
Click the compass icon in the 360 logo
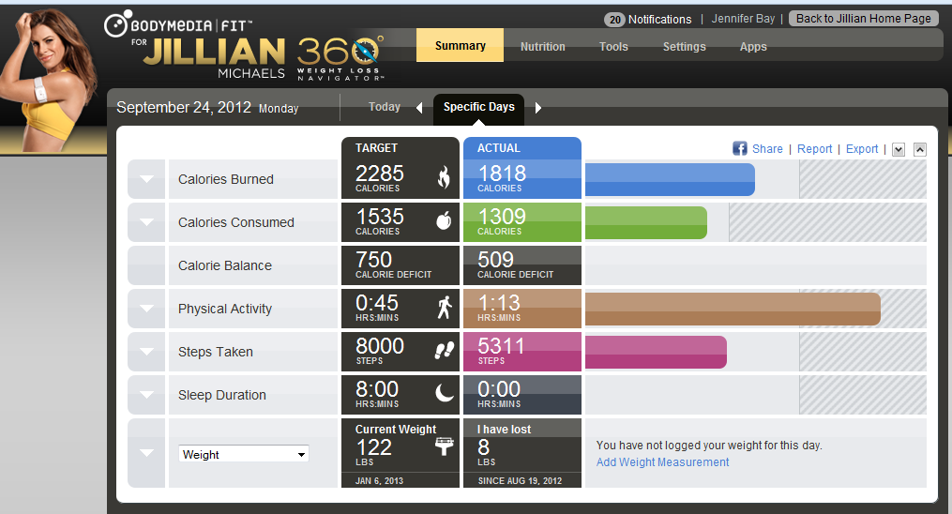(x=366, y=51)
